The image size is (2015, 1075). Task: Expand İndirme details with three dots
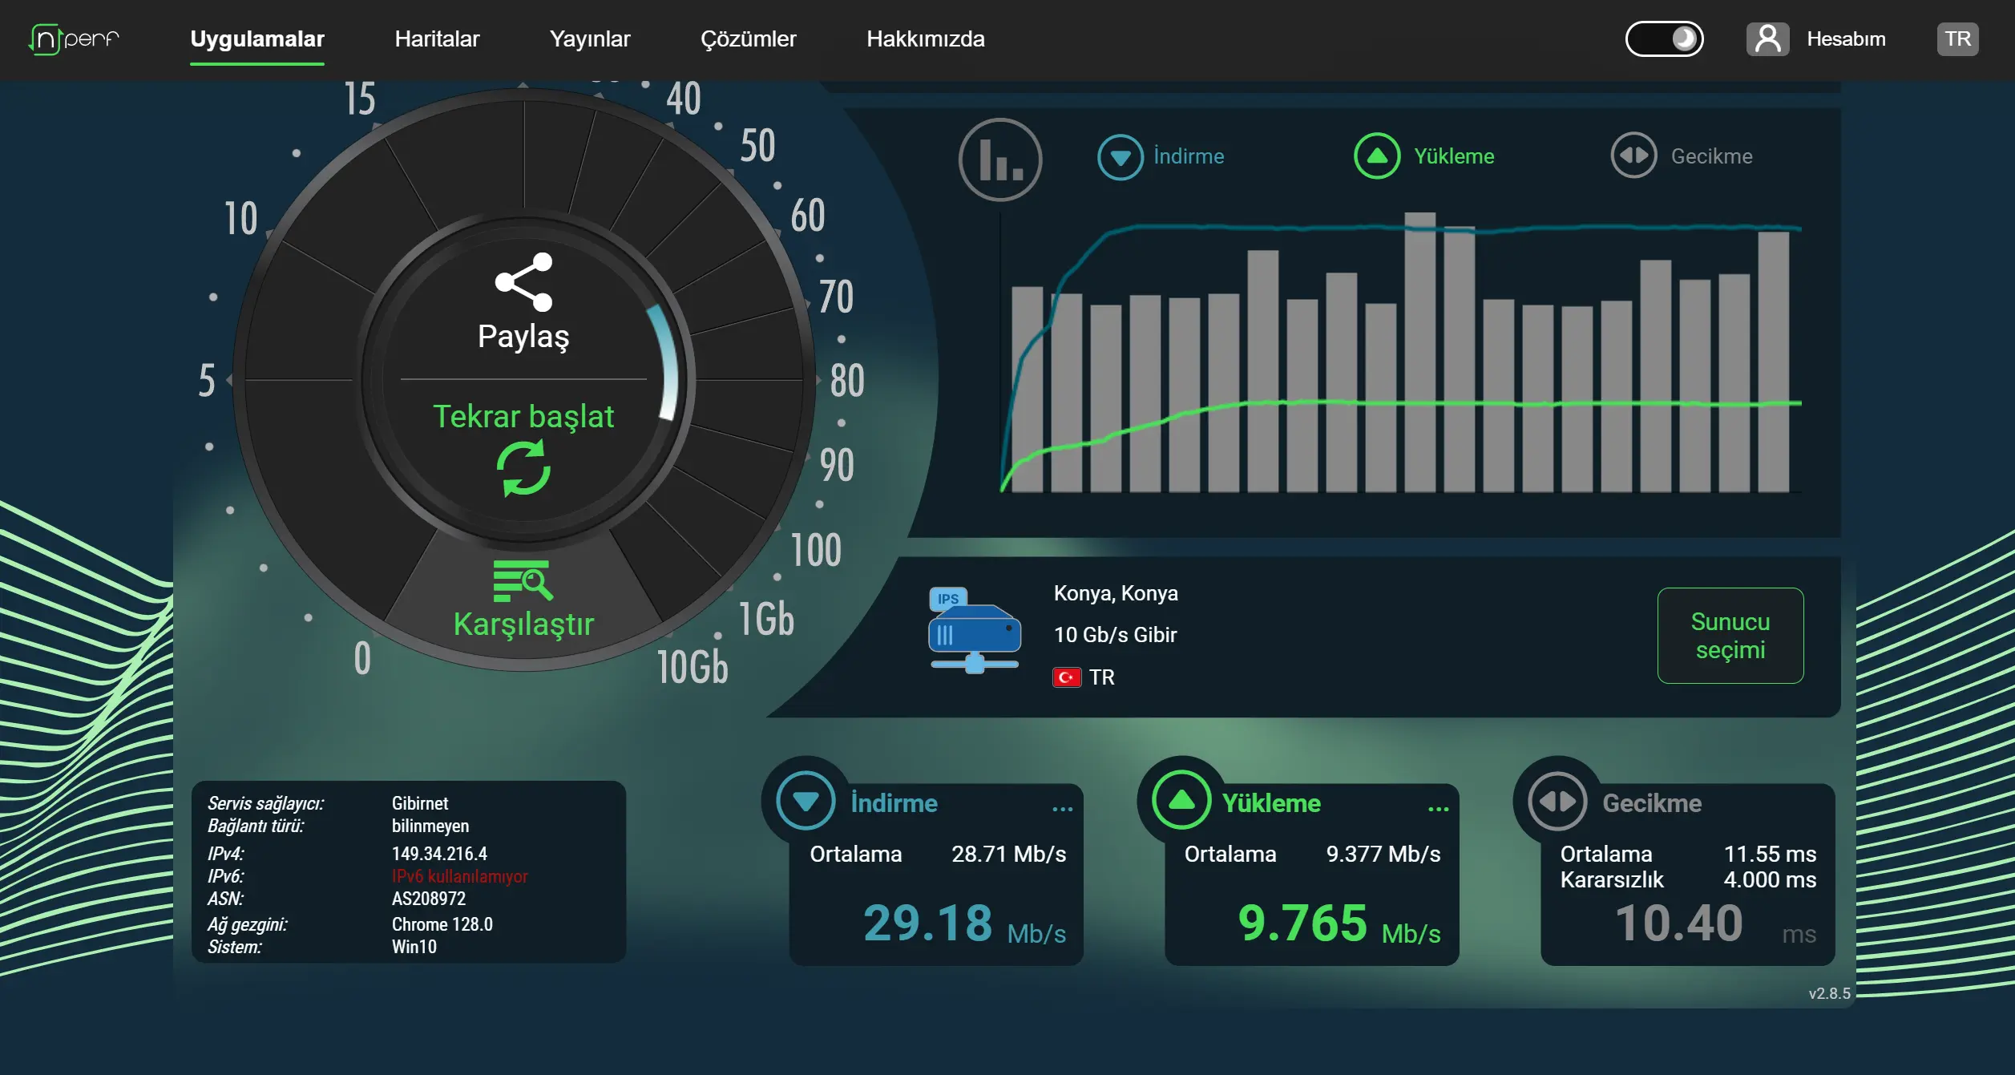1062,809
